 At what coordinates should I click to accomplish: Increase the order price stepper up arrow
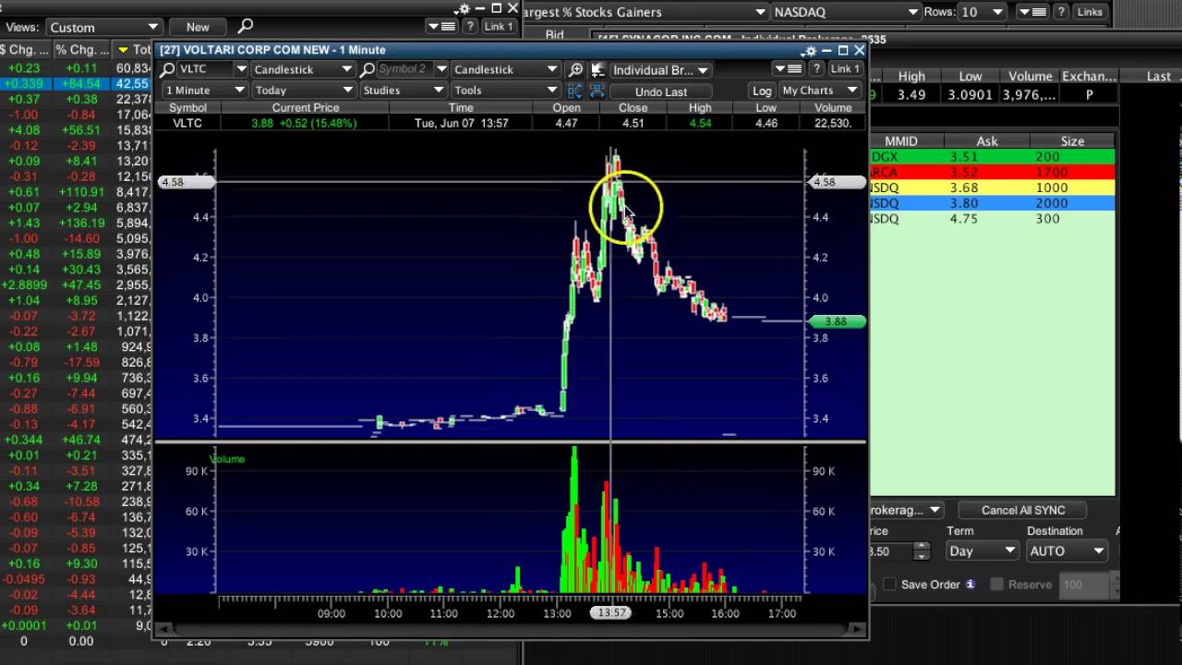click(922, 546)
